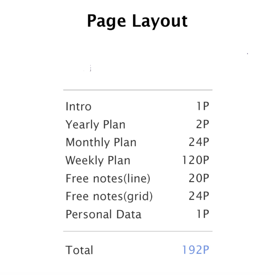The height and width of the screenshot is (275, 275).
Task: Click the 1P value beside Intro
Action: click(x=202, y=106)
